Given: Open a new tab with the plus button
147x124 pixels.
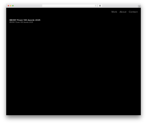Looking at the screenshot, I should 139,6.
